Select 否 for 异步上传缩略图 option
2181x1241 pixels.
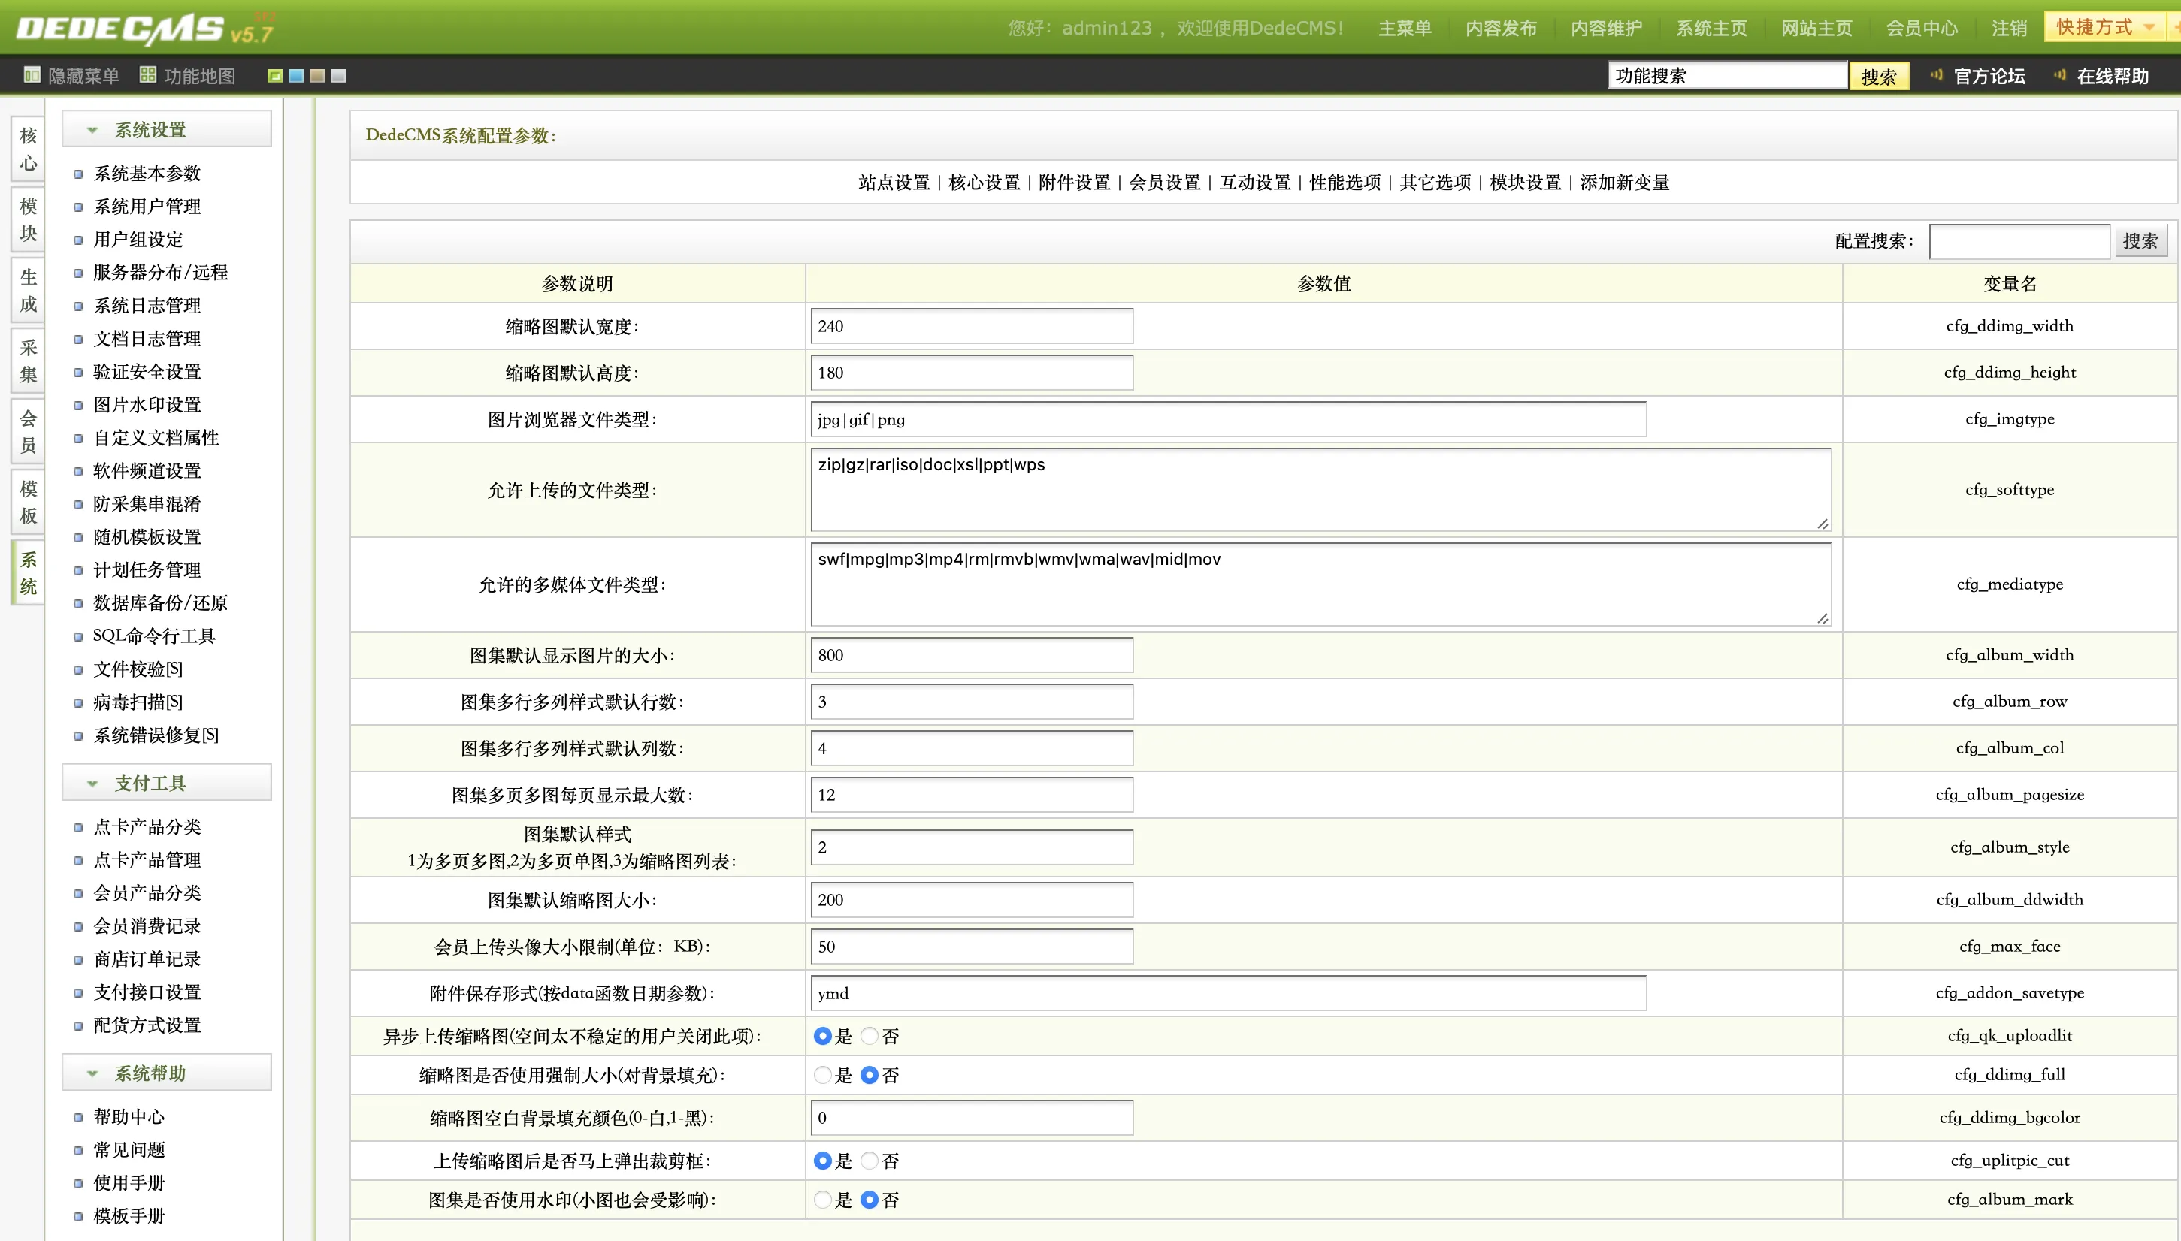click(x=870, y=1037)
